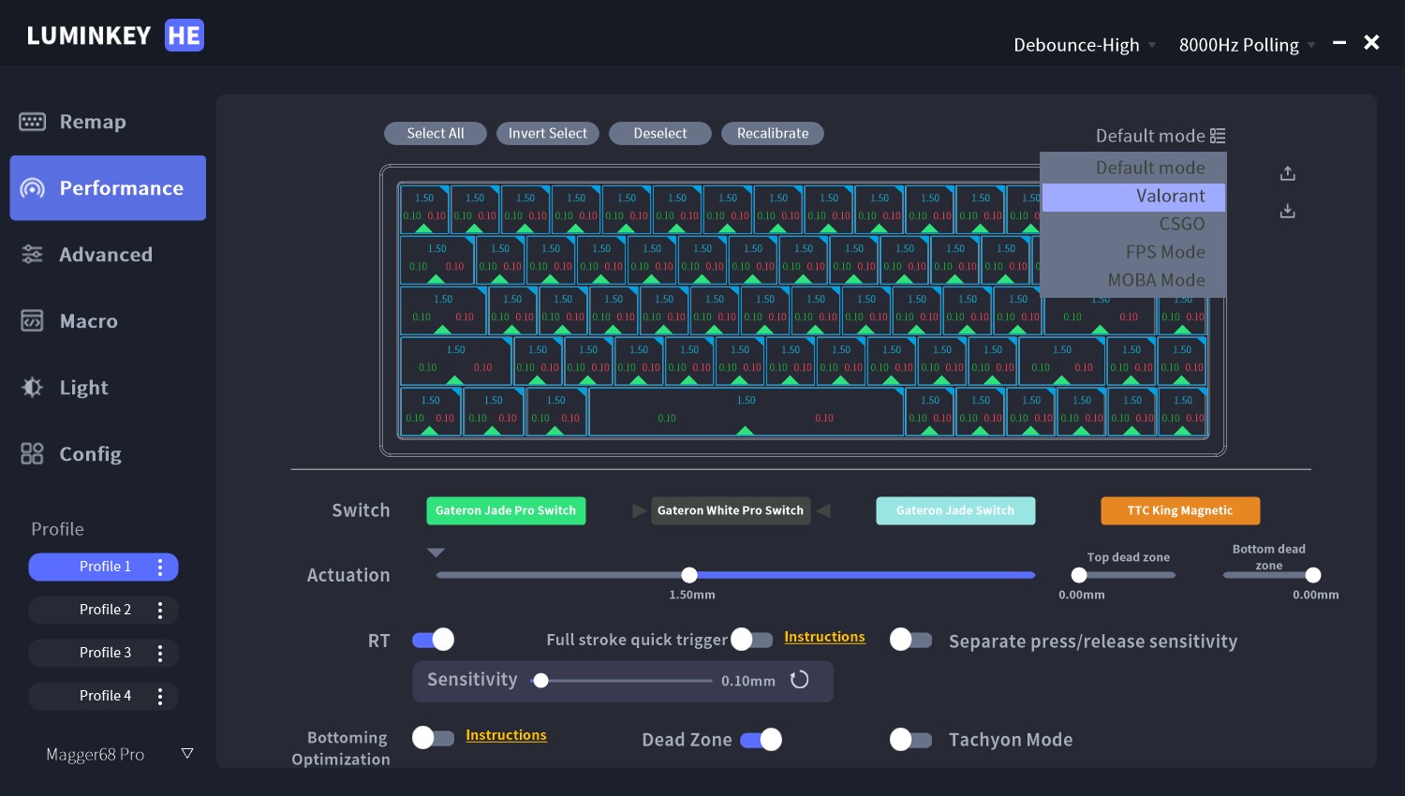
Task: Click the Top dead zone slider handle
Action: pos(1079,575)
